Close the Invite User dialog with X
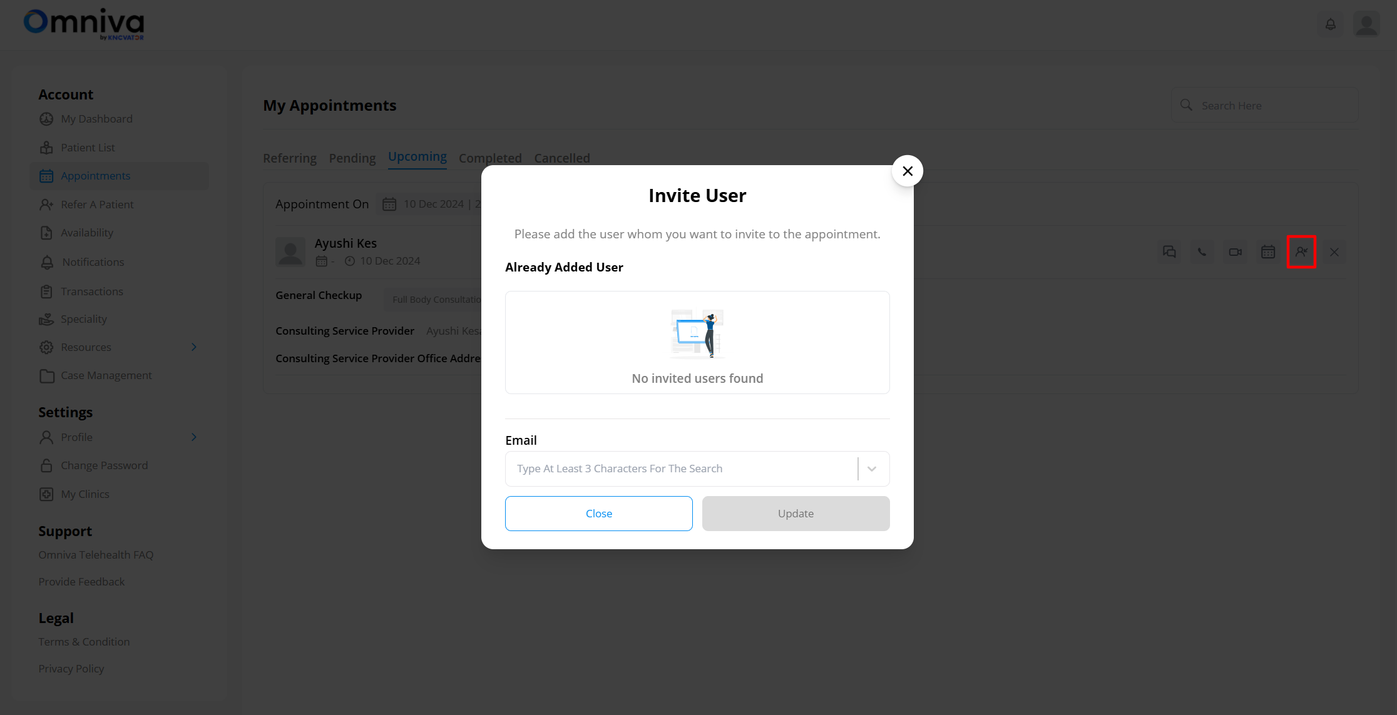This screenshot has height=715, width=1397. click(x=907, y=171)
